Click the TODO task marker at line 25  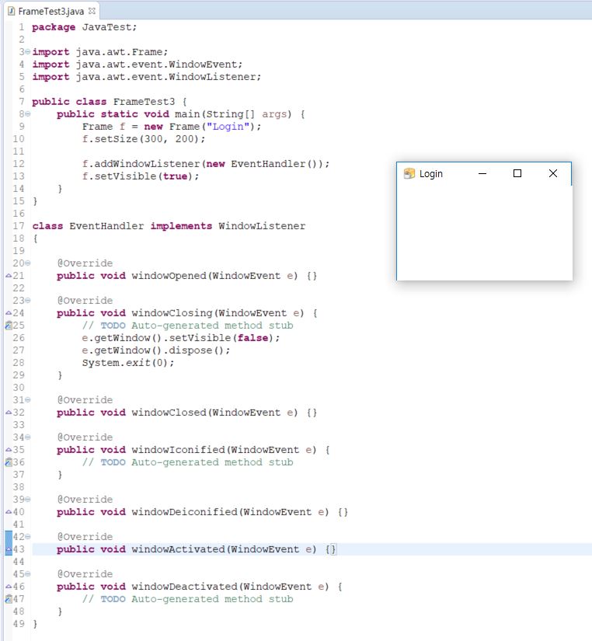click(9, 326)
